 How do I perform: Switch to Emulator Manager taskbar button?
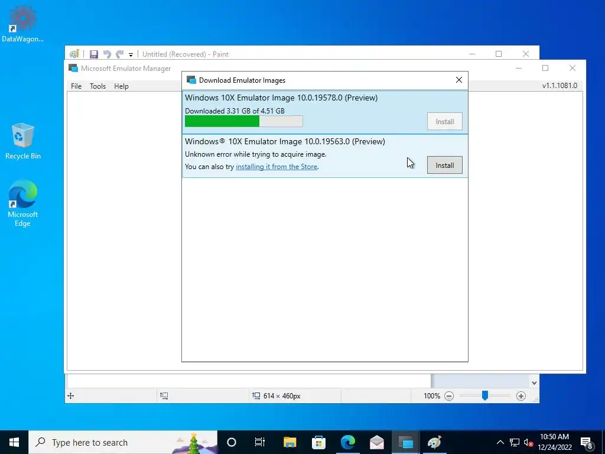pos(405,442)
